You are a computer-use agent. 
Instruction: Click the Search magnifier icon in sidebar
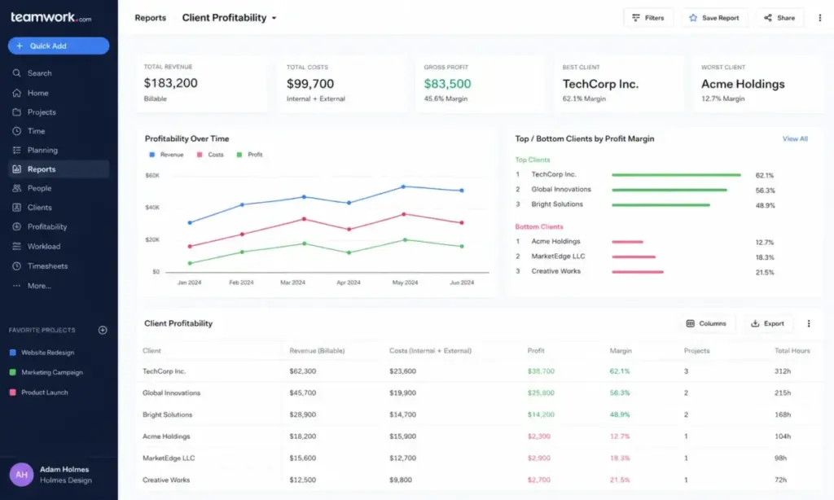pos(16,72)
